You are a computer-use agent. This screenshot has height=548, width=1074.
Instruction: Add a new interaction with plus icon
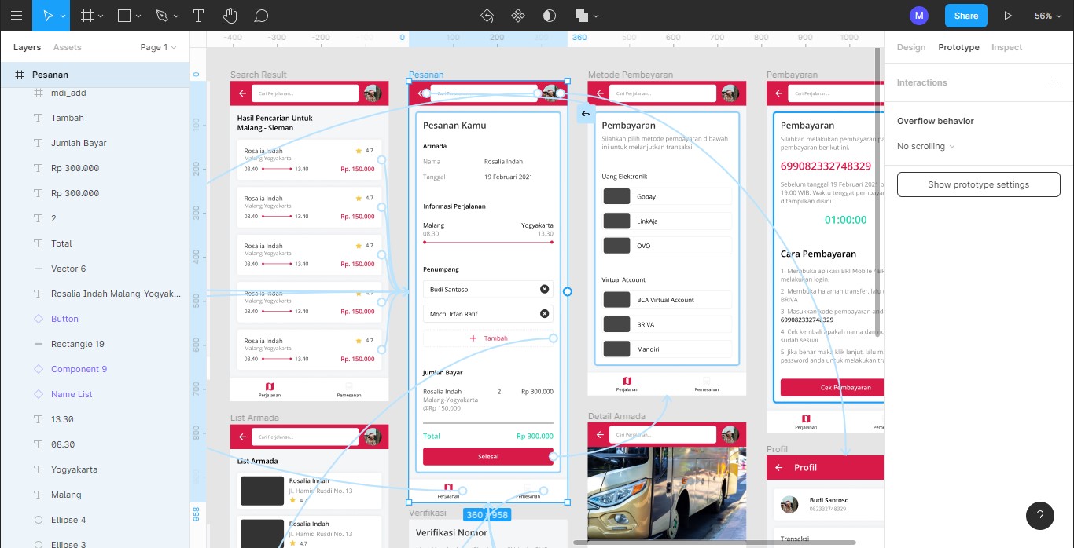(x=1054, y=82)
